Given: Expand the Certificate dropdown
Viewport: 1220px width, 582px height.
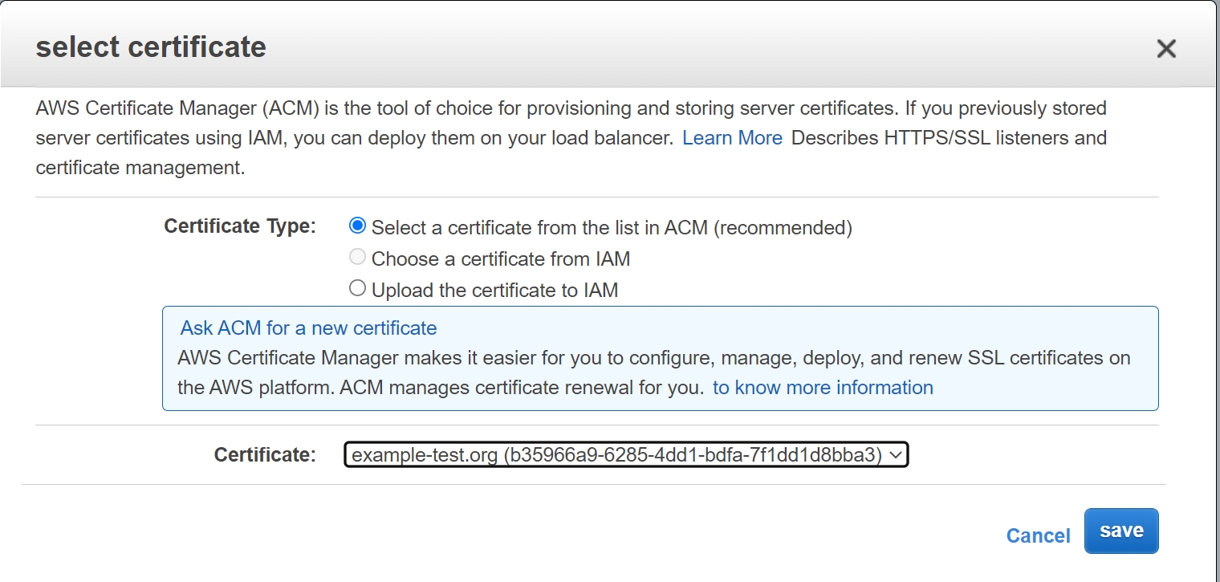Looking at the screenshot, I should [x=626, y=455].
